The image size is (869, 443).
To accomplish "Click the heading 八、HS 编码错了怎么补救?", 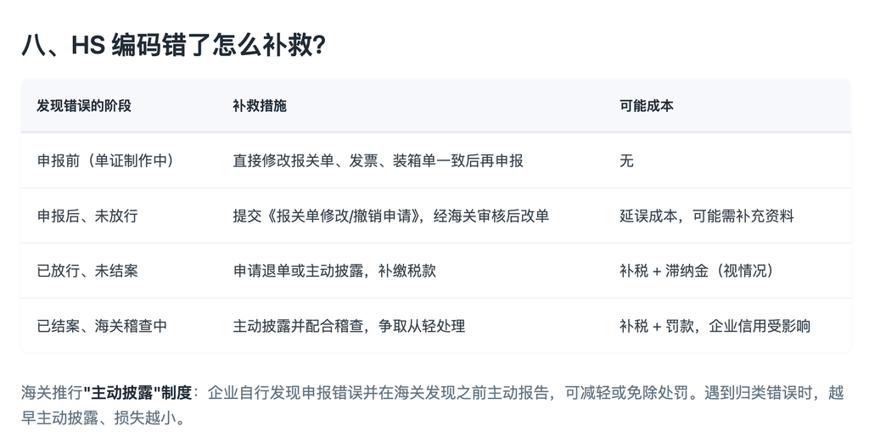I will 173,45.
